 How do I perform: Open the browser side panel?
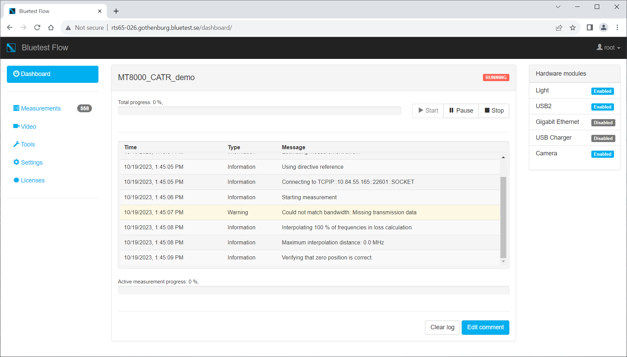590,27
